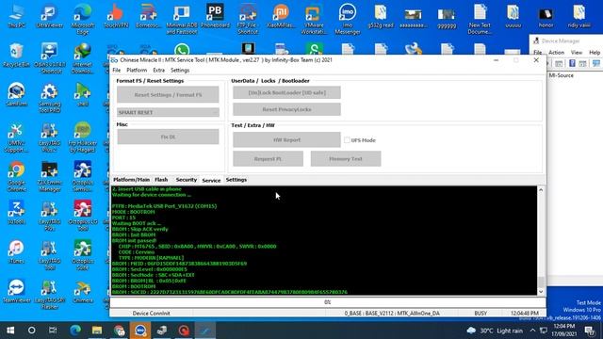
Task: Open the Chimera desktop shortcut
Action: (82, 291)
